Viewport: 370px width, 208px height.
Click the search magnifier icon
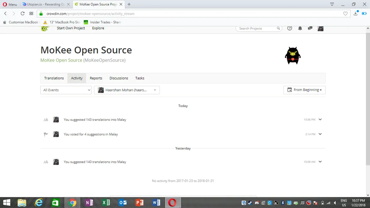278,28
